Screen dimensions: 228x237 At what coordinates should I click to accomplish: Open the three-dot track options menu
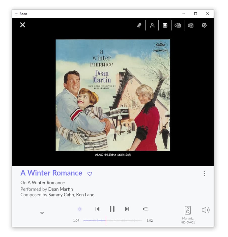coord(204,173)
